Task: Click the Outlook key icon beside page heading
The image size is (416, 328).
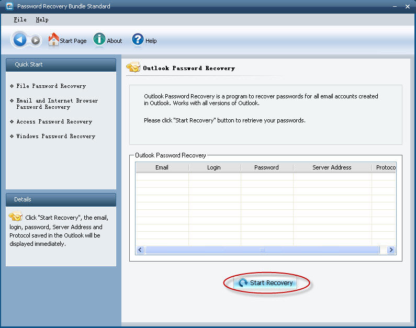Action: (133, 67)
